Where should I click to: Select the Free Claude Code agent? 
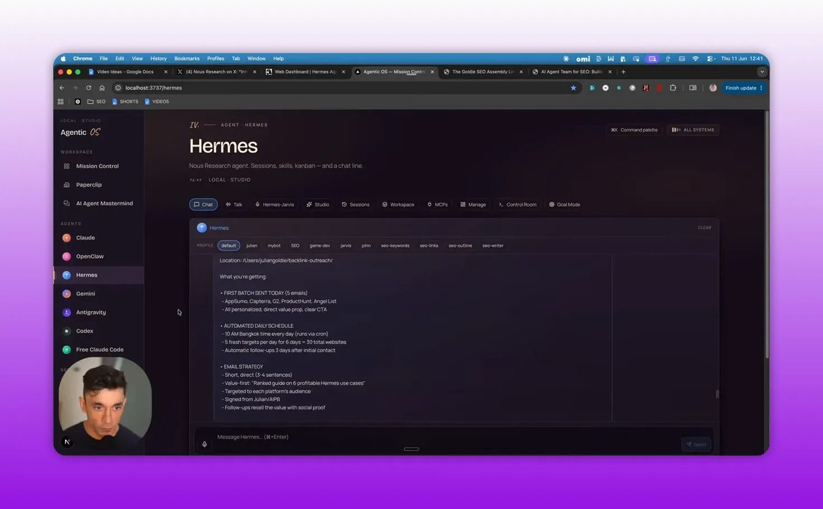pyautogui.click(x=100, y=350)
